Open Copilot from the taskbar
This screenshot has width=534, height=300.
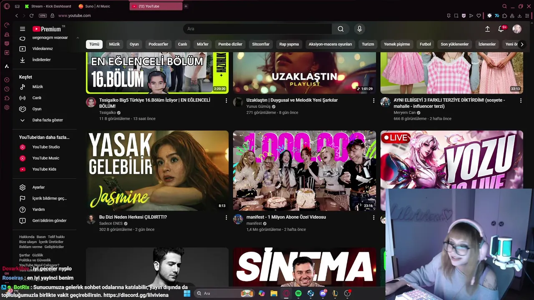[x=262, y=293]
